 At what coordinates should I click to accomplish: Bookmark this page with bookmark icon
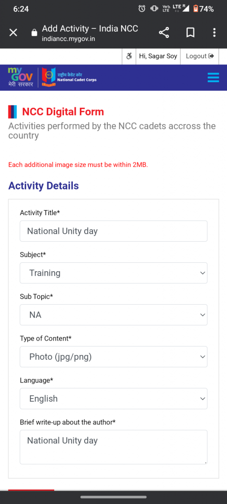191,32
